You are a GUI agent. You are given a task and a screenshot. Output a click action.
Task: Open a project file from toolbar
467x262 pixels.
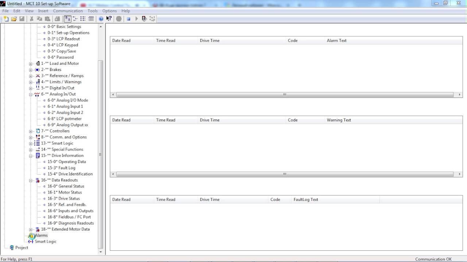tap(14, 19)
